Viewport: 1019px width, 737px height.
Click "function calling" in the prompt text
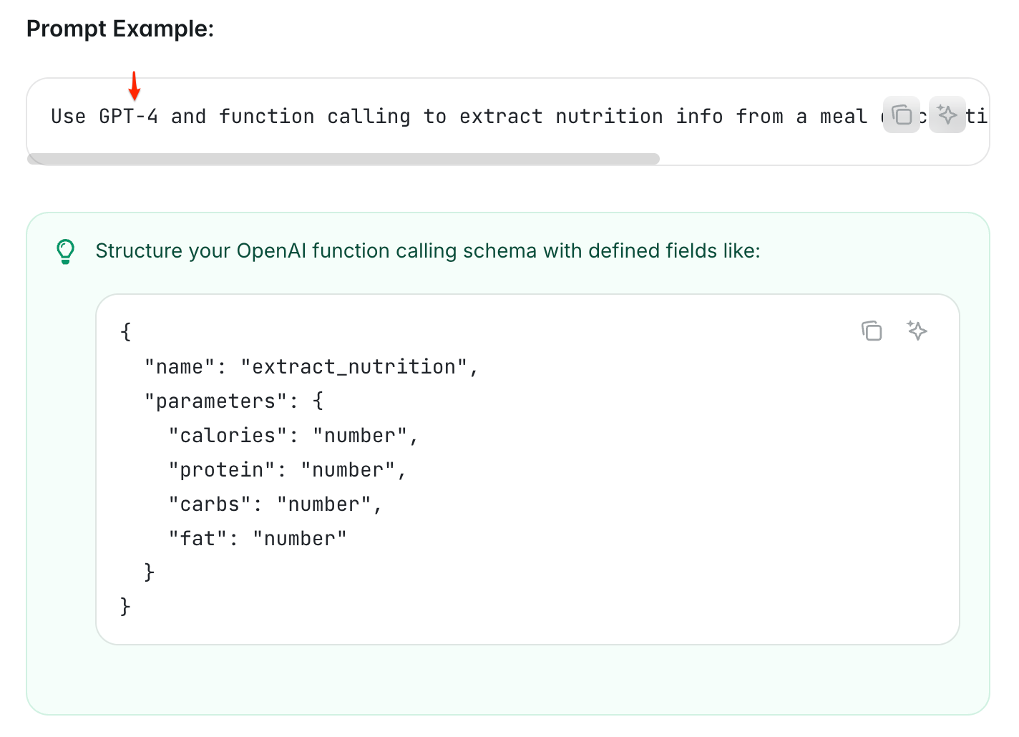314,117
